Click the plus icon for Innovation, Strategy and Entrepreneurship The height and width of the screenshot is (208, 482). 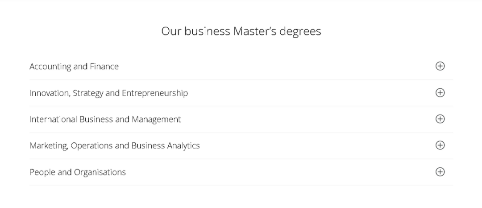coord(440,92)
